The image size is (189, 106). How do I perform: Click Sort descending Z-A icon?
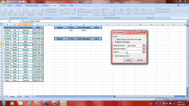pos(62,14)
